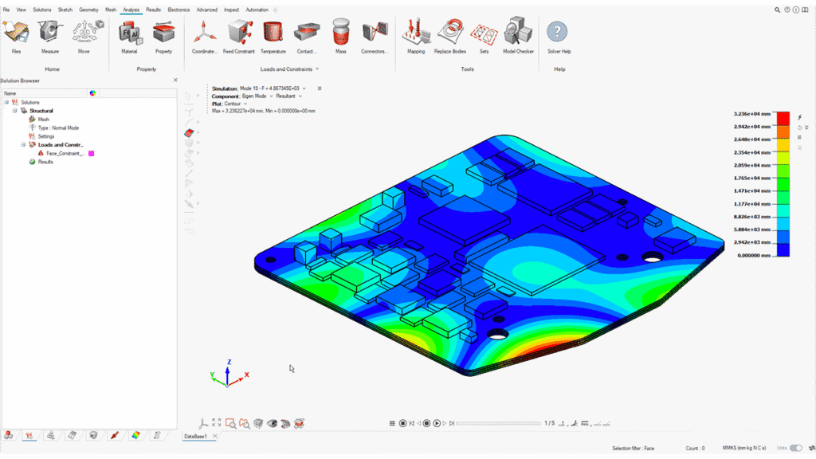Open the Plot Contour dropdown

[245, 104]
